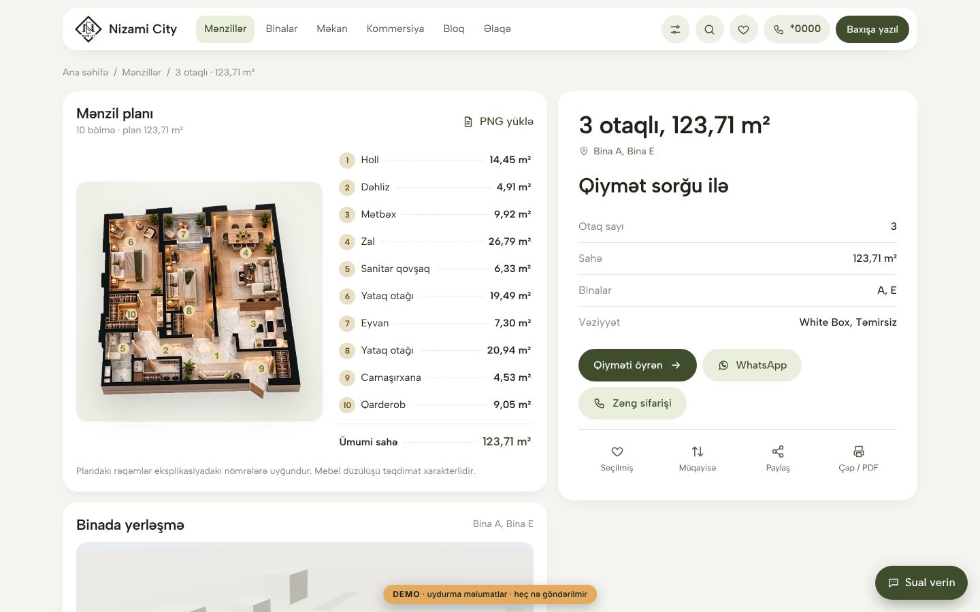Click Vəziyyət value White Box, Təmirsiz
This screenshot has height=612, width=980.
tap(848, 322)
